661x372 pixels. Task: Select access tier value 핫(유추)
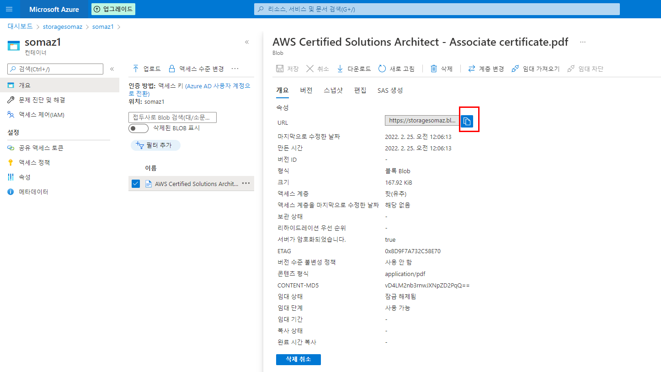[x=395, y=194]
